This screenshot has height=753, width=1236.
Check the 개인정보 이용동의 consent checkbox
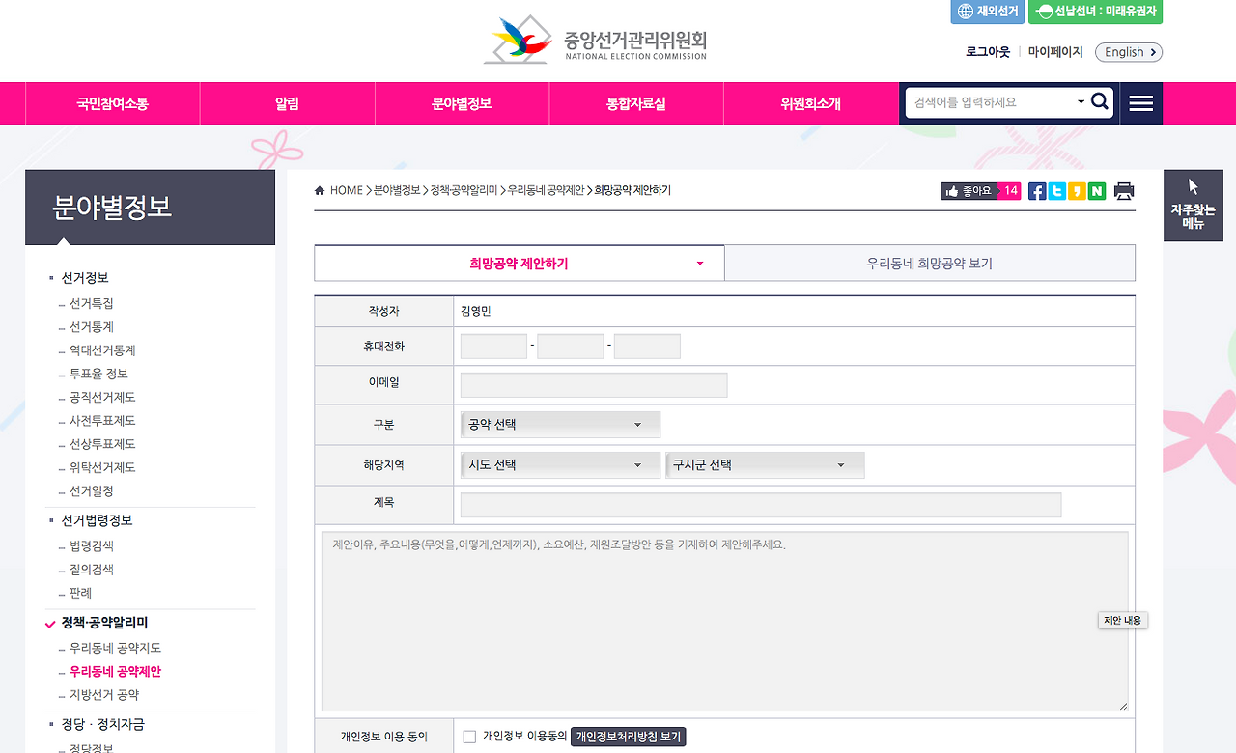pyautogui.click(x=469, y=736)
